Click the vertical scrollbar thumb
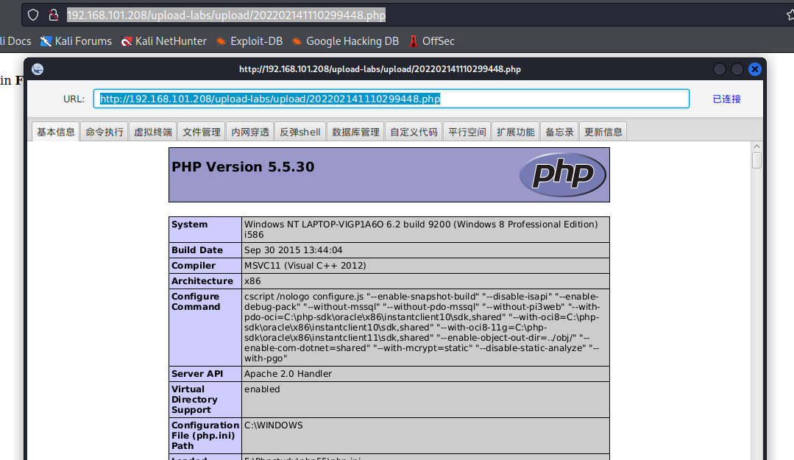This screenshot has height=460, width=794. (757, 160)
